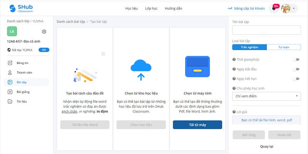Toggle the Ngày bắt đầu switch

coord(296,69)
